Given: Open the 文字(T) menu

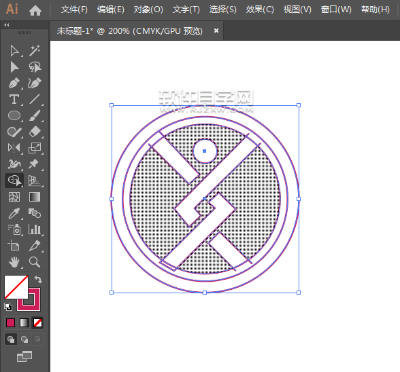Looking at the screenshot, I should [186, 10].
